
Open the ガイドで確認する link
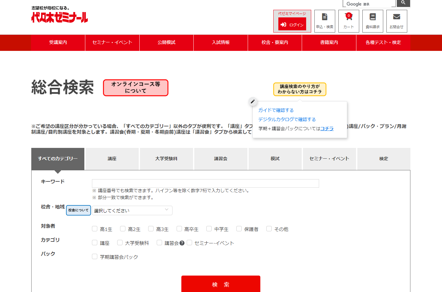click(x=275, y=110)
